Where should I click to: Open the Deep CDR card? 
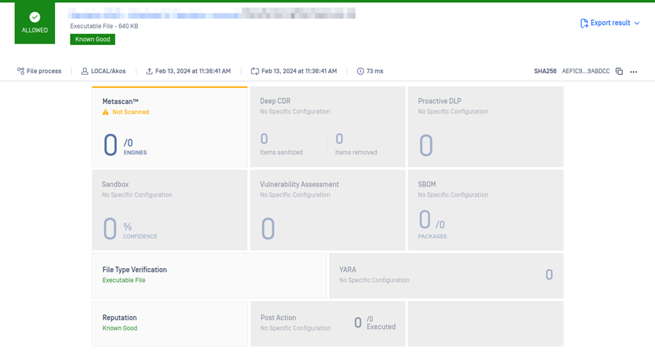(328, 126)
